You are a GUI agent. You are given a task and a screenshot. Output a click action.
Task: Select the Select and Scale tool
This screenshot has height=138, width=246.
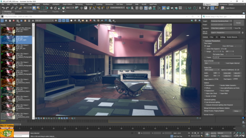pos(60,8)
